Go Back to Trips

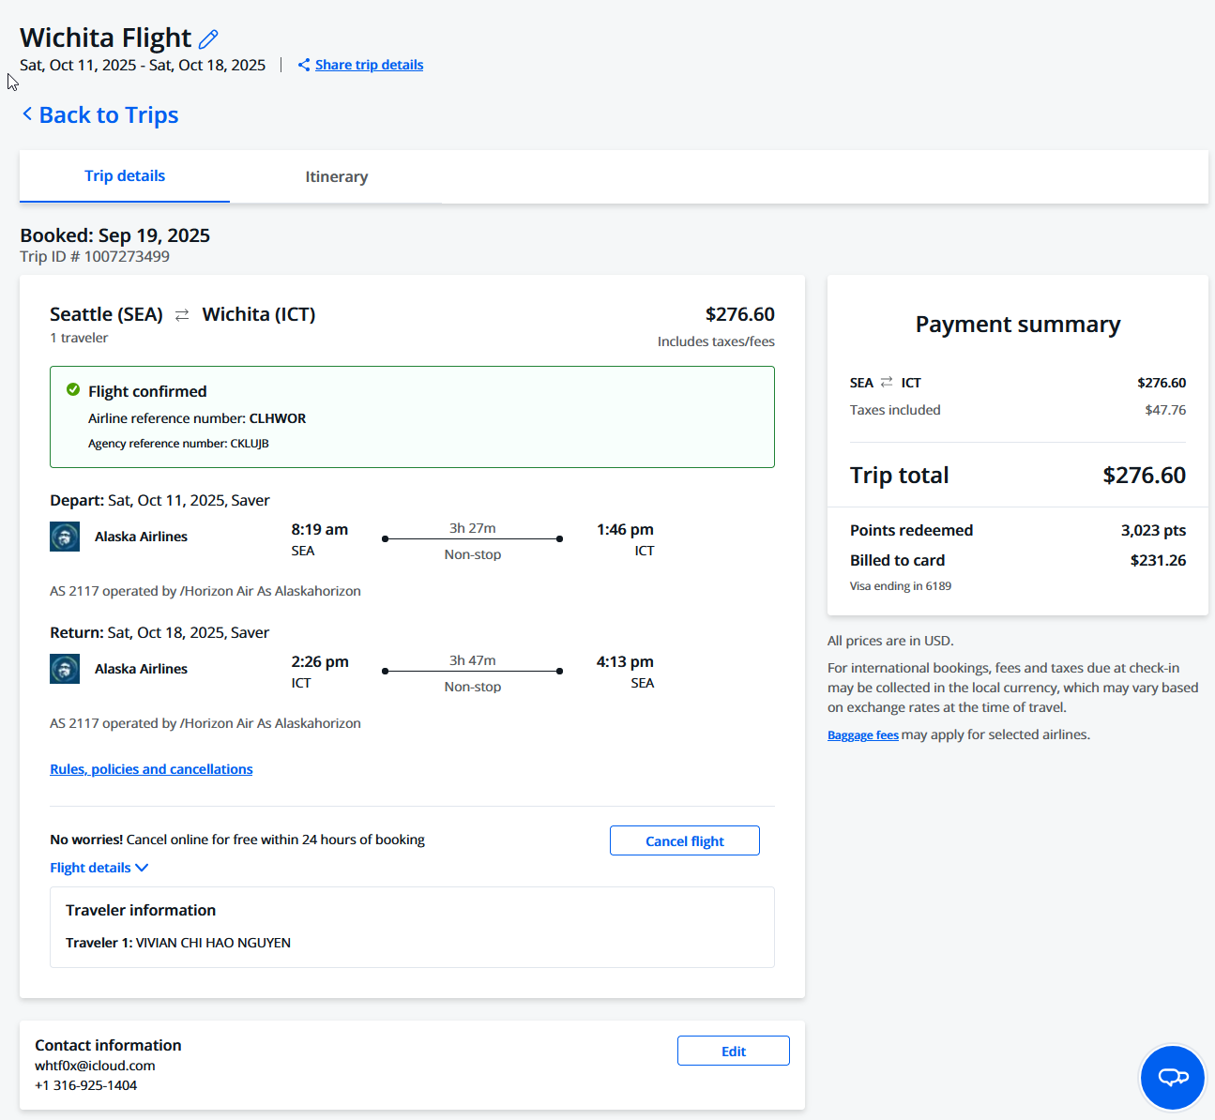(x=108, y=115)
